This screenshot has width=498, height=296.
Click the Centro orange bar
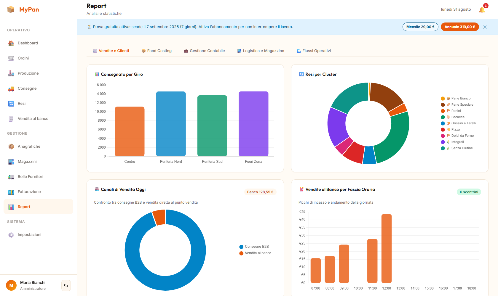click(130, 131)
